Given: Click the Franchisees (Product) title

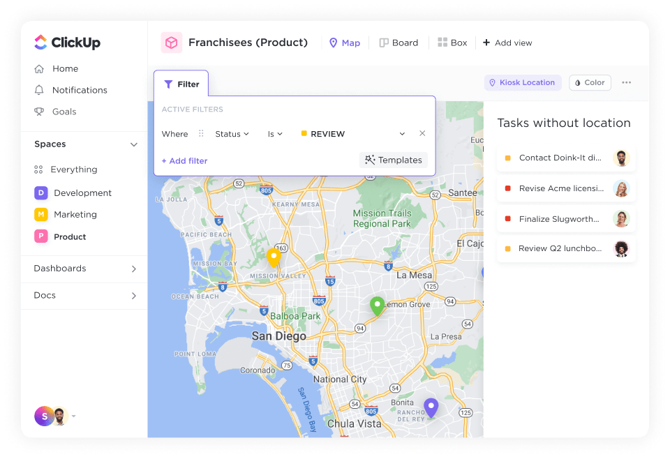Looking at the screenshot, I should click(x=248, y=43).
